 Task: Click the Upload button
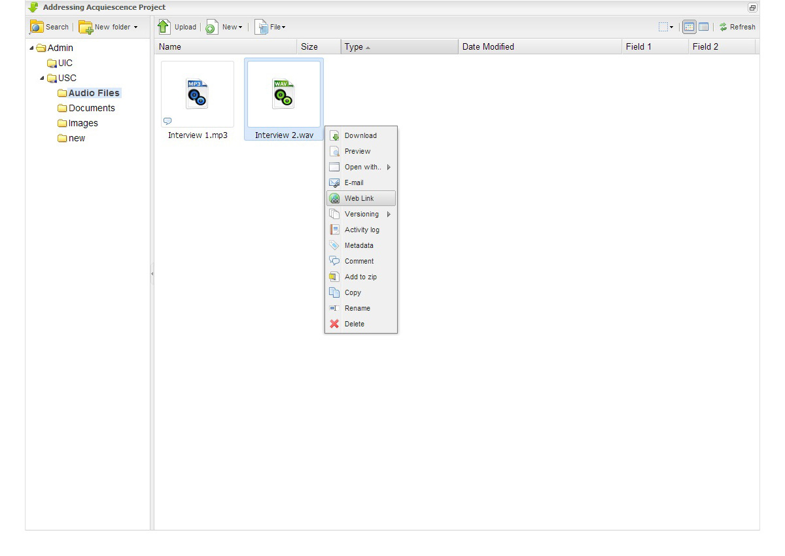(177, 27)
